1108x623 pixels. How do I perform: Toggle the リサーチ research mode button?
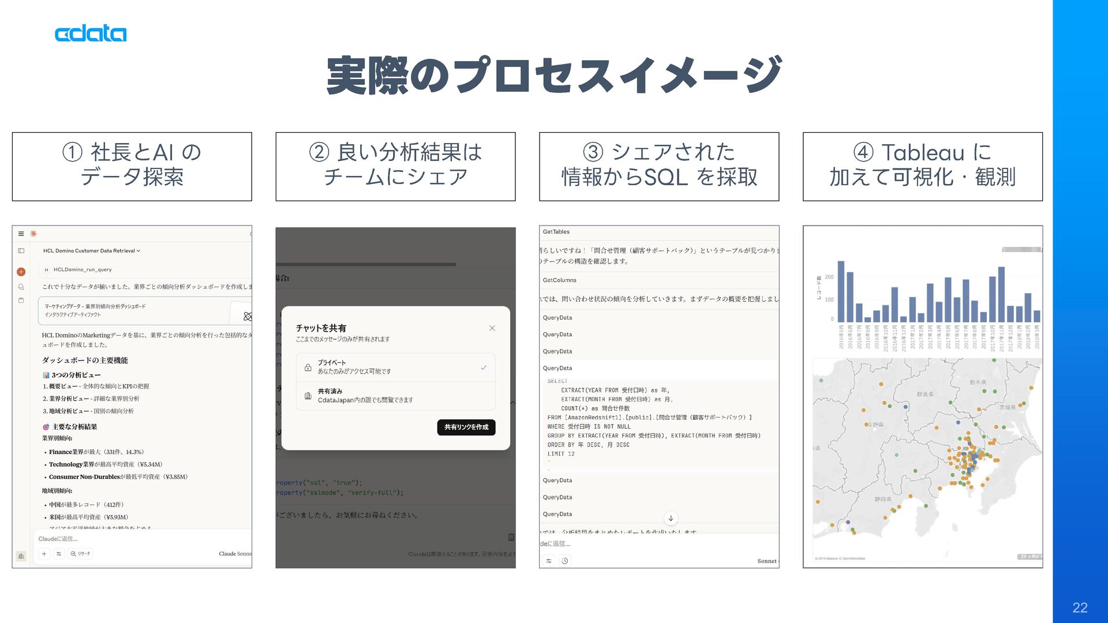[80, 554]
